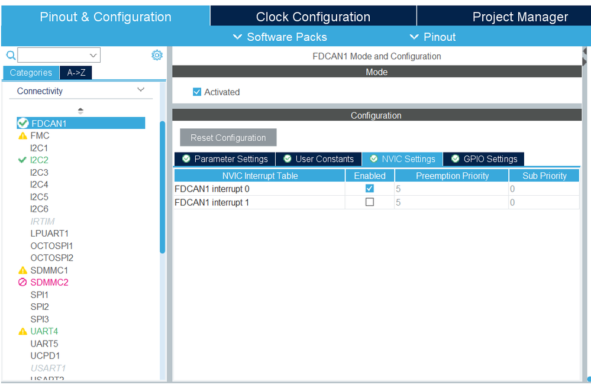Click the panel collapse arrows at top right

584,56
